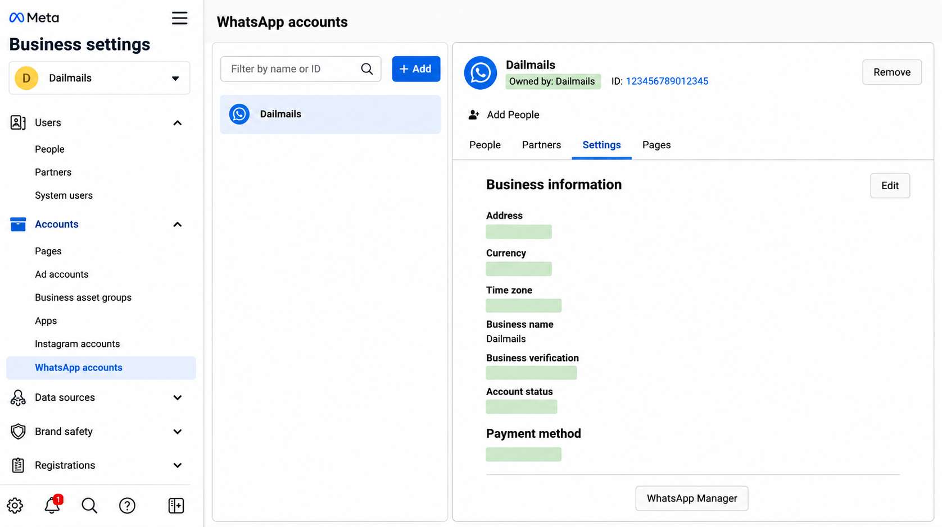
Task: Click the Add People person icon
Action: click(x=474, y=114)
